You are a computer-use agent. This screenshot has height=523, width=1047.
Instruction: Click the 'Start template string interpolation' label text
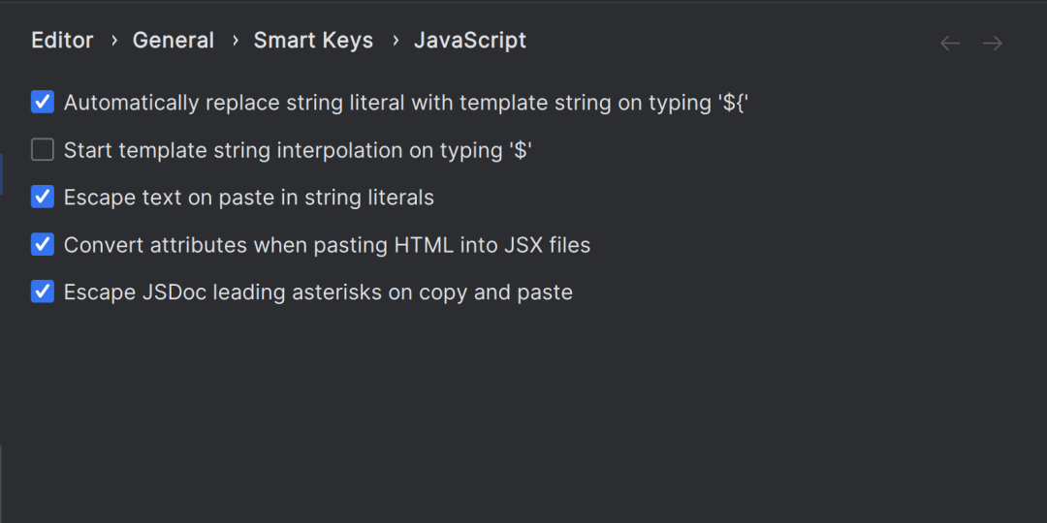[298, 151]
